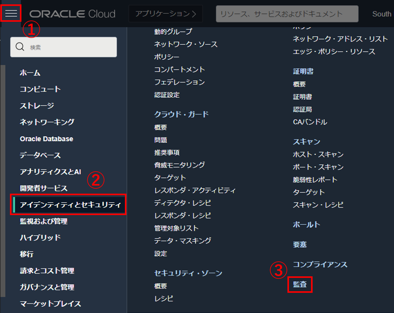
Task: Click the Oracle Cloud logo
Action: tap(72, 14)
